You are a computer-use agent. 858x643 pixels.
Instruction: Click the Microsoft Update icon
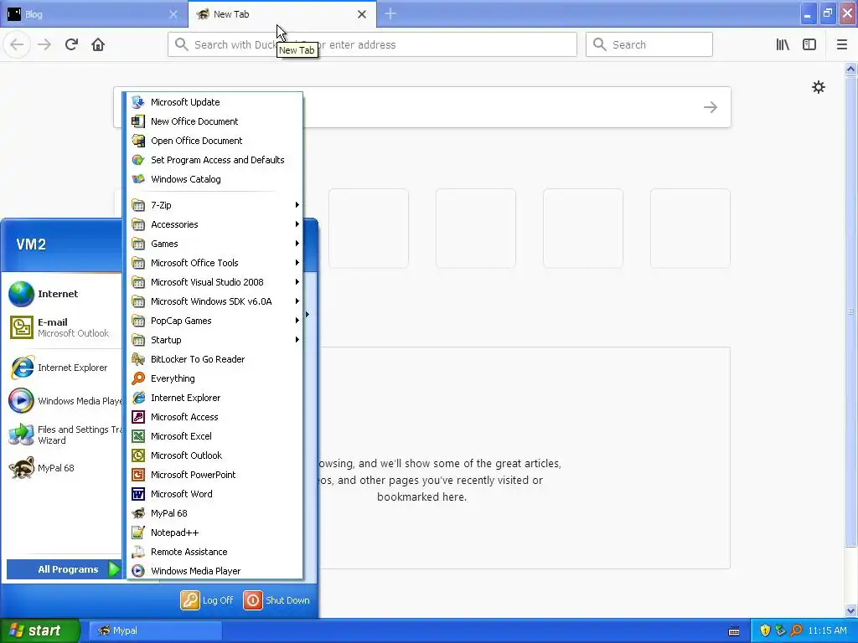pyautogui.click(x=138, y=102)
